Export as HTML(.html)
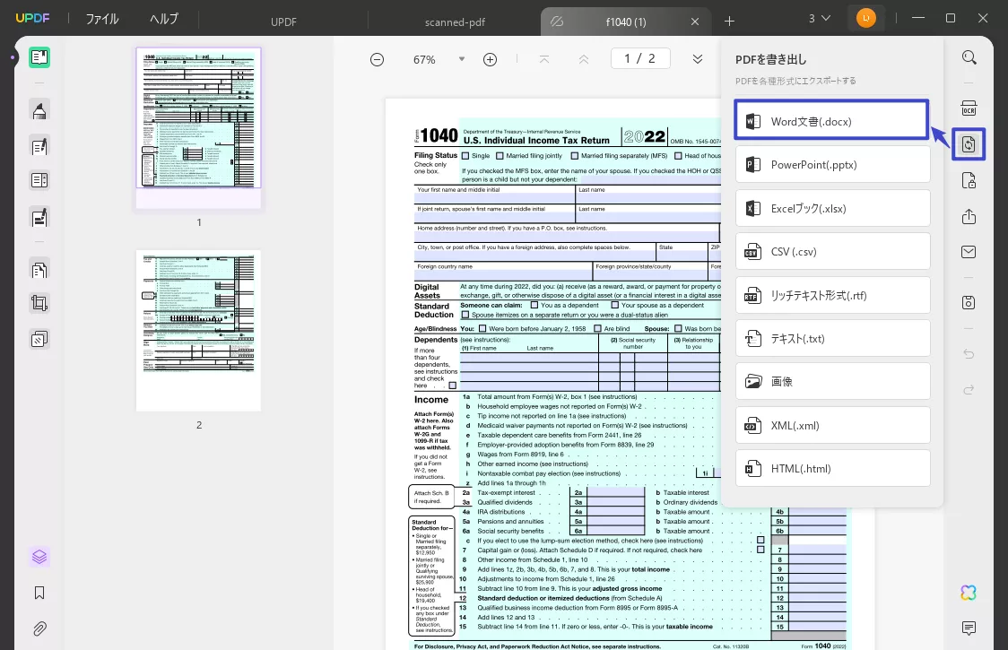 (832, 468)
